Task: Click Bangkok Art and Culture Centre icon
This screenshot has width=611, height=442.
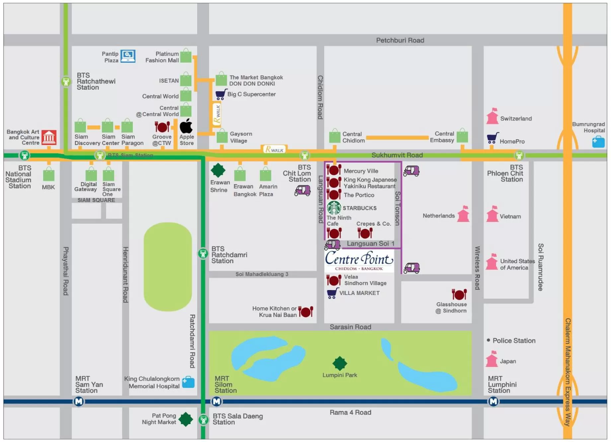Action: pos(49,137)
